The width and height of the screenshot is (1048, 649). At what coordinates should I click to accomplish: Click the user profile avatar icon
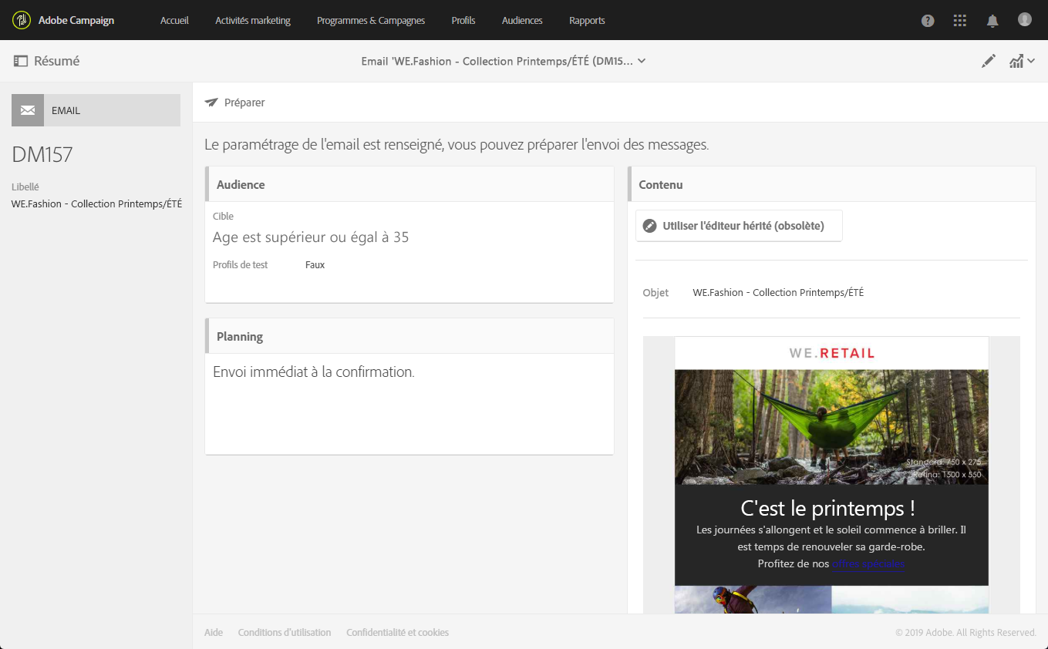point(1025,20)
